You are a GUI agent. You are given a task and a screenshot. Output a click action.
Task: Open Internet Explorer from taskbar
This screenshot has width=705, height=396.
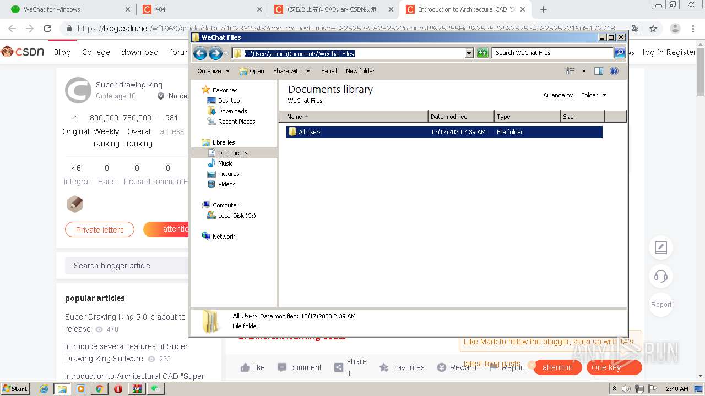click(x=44, y=389)
